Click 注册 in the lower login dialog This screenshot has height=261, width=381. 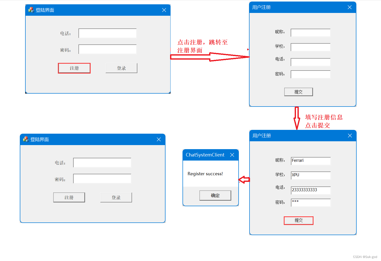coord(69,197)
